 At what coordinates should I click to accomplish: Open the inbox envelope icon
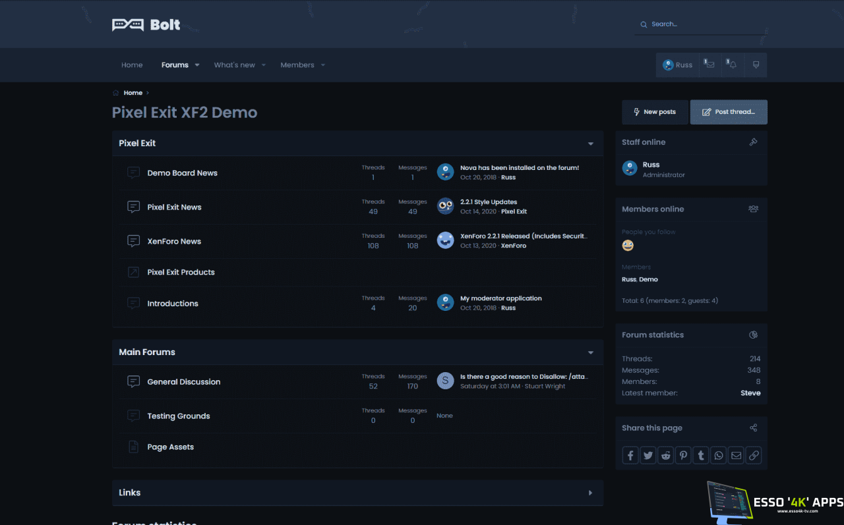coord(710,65)
